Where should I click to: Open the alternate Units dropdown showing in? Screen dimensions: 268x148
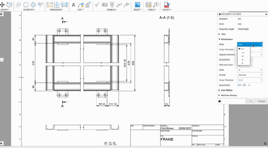(250, 70)
